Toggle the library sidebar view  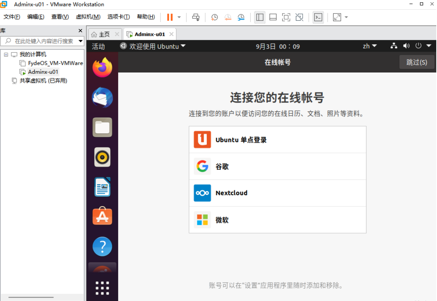tap(260, 17)
